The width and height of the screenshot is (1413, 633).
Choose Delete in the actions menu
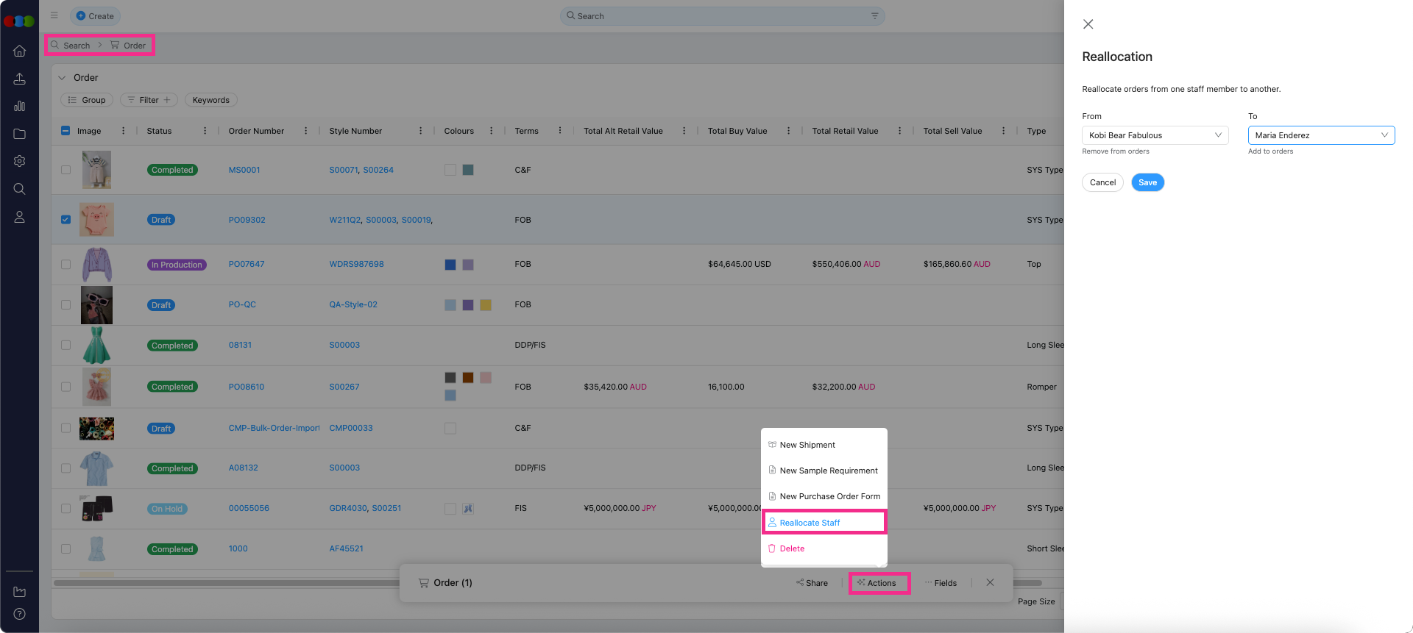(x=792, y=548)
